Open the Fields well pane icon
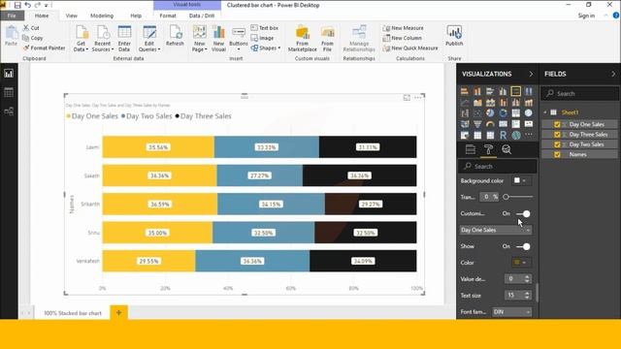Image resolution: width=621 pixels, height=349 pixels. 471,149
